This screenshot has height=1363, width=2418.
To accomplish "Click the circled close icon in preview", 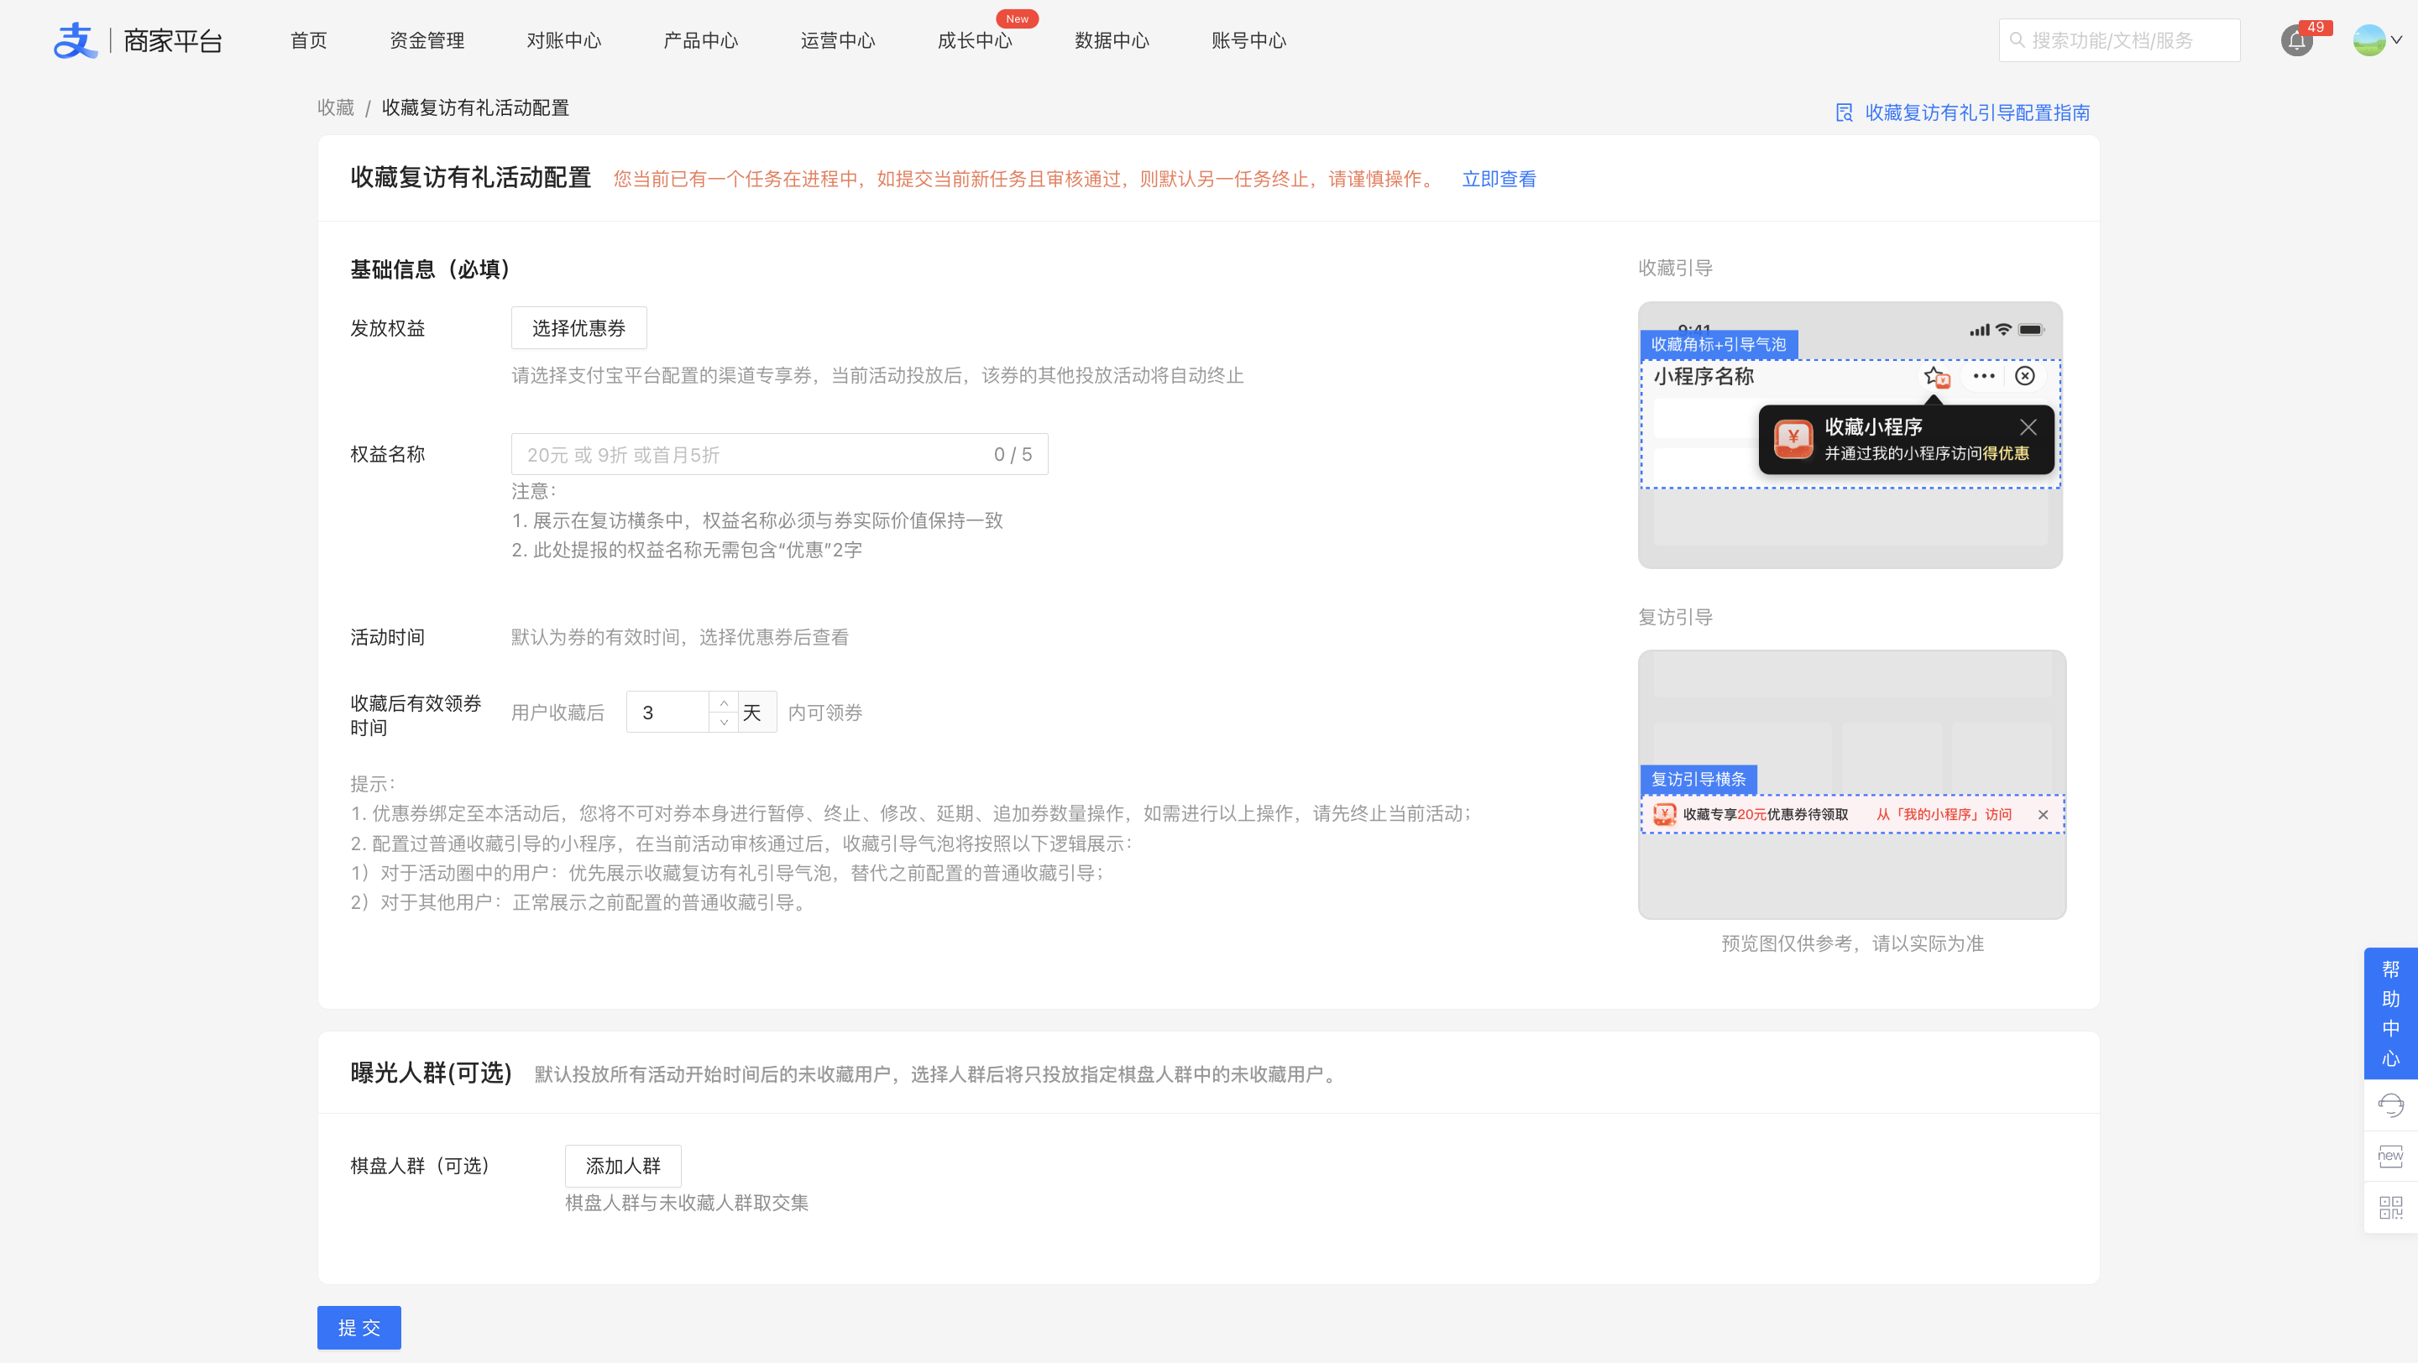I will tap(2025, 375).
